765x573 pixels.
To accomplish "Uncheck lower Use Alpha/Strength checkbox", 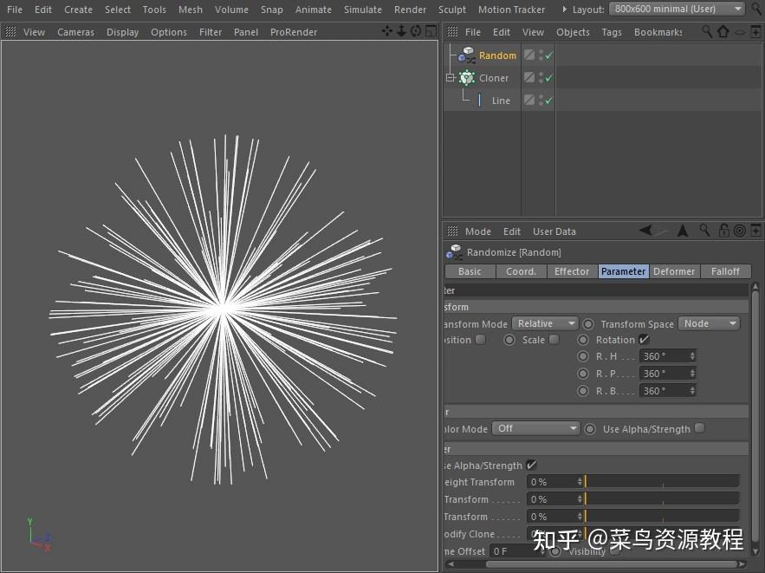I will [531, 466].
